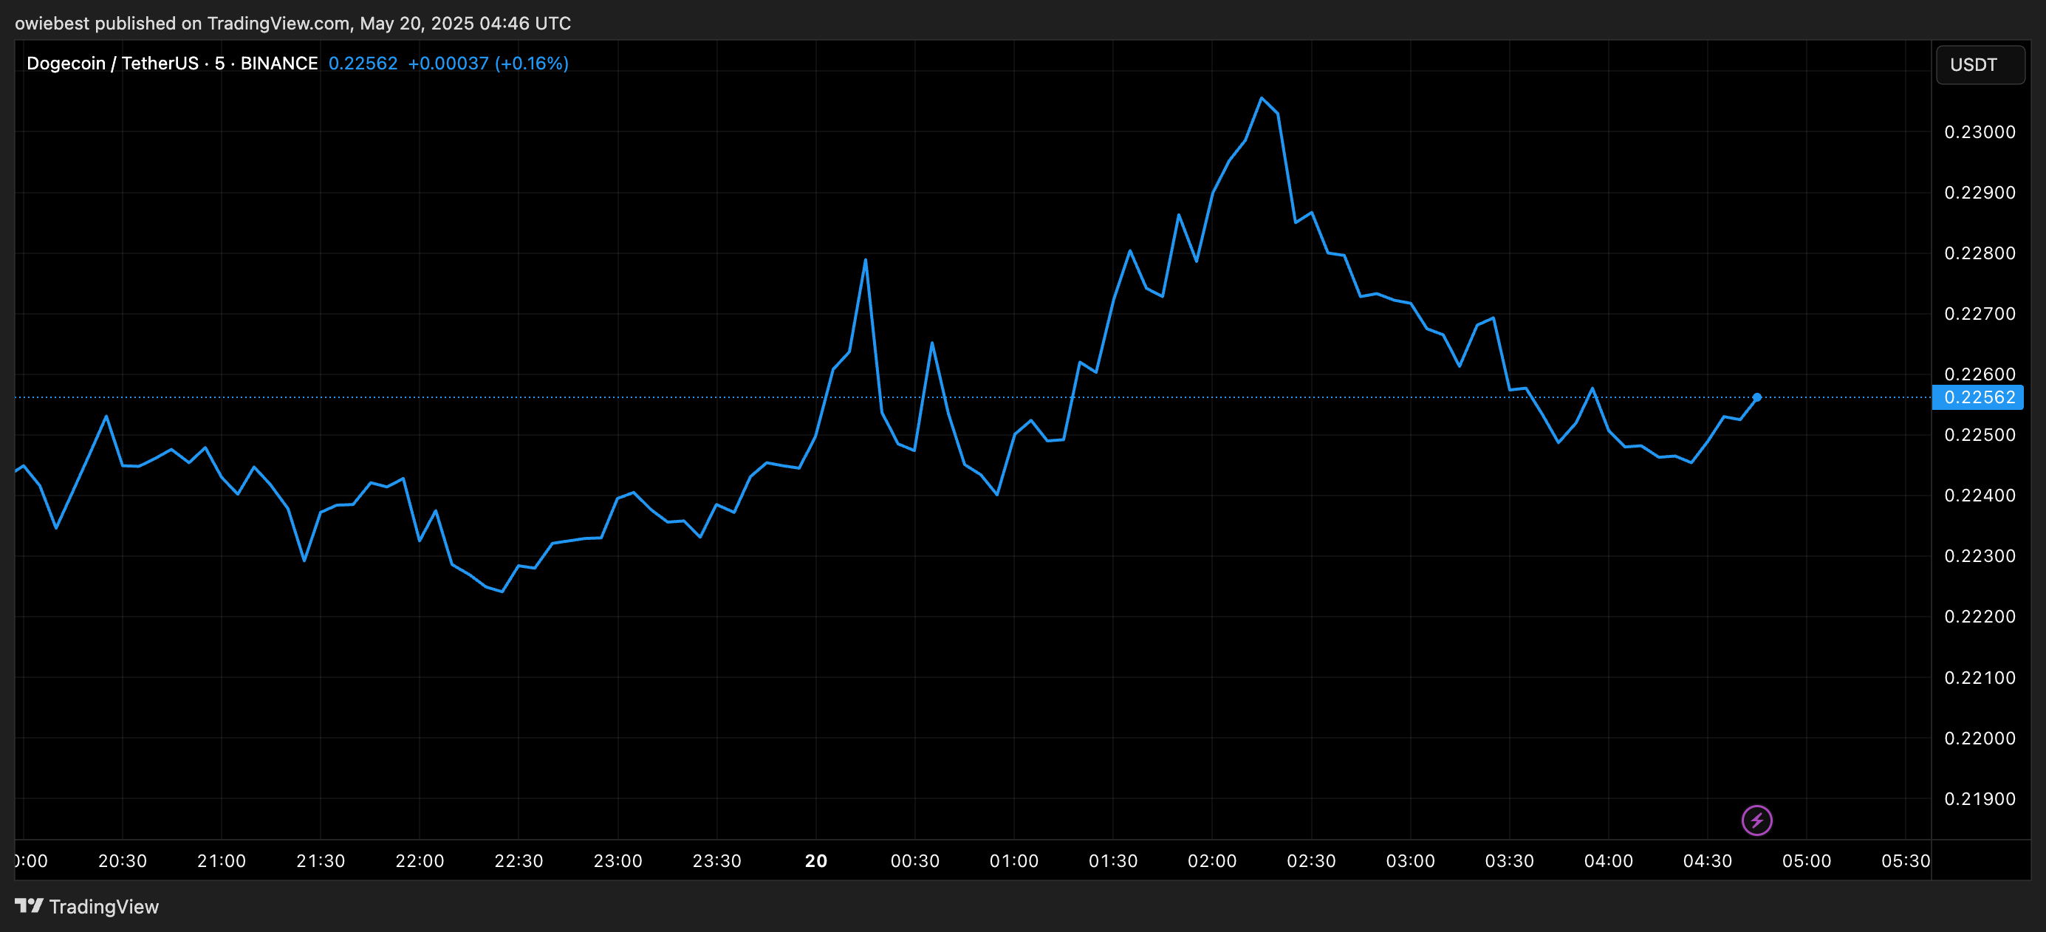Image resolution: width=2046 pixels, height=932 pixels.
Task: Click the lightning bolt trading icon
Action: coord(1758,821)
